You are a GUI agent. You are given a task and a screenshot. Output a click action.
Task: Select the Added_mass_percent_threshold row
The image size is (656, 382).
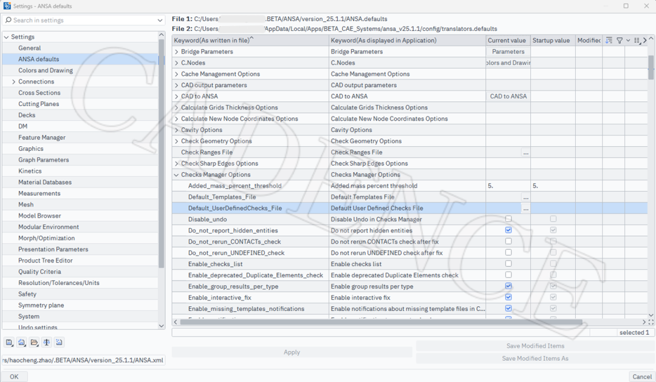[x=410, y=186]
